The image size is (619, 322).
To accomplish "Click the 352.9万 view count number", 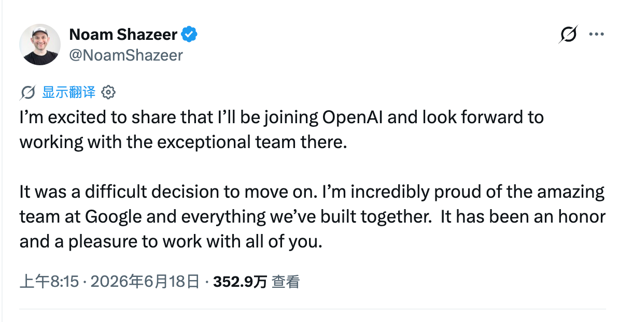I will click(240, 282).
